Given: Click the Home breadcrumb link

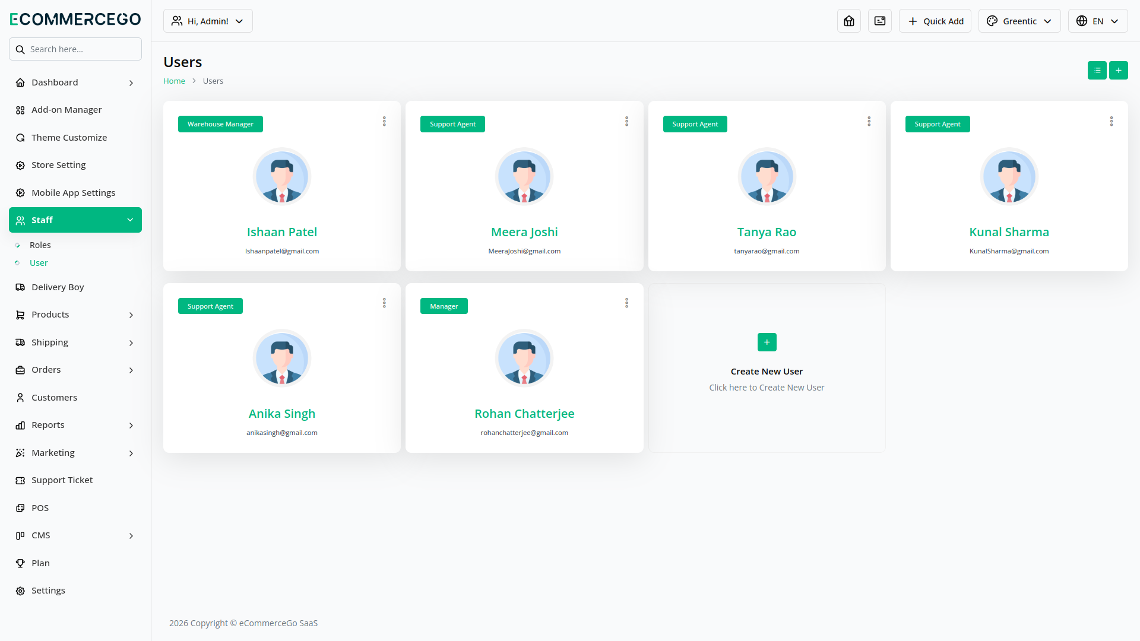Looking at the screenshot, I should [174, 81].
